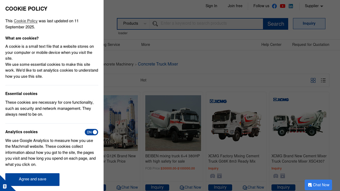Click the Agree and save button
The image size is (340, 191).
pos(32,179)
